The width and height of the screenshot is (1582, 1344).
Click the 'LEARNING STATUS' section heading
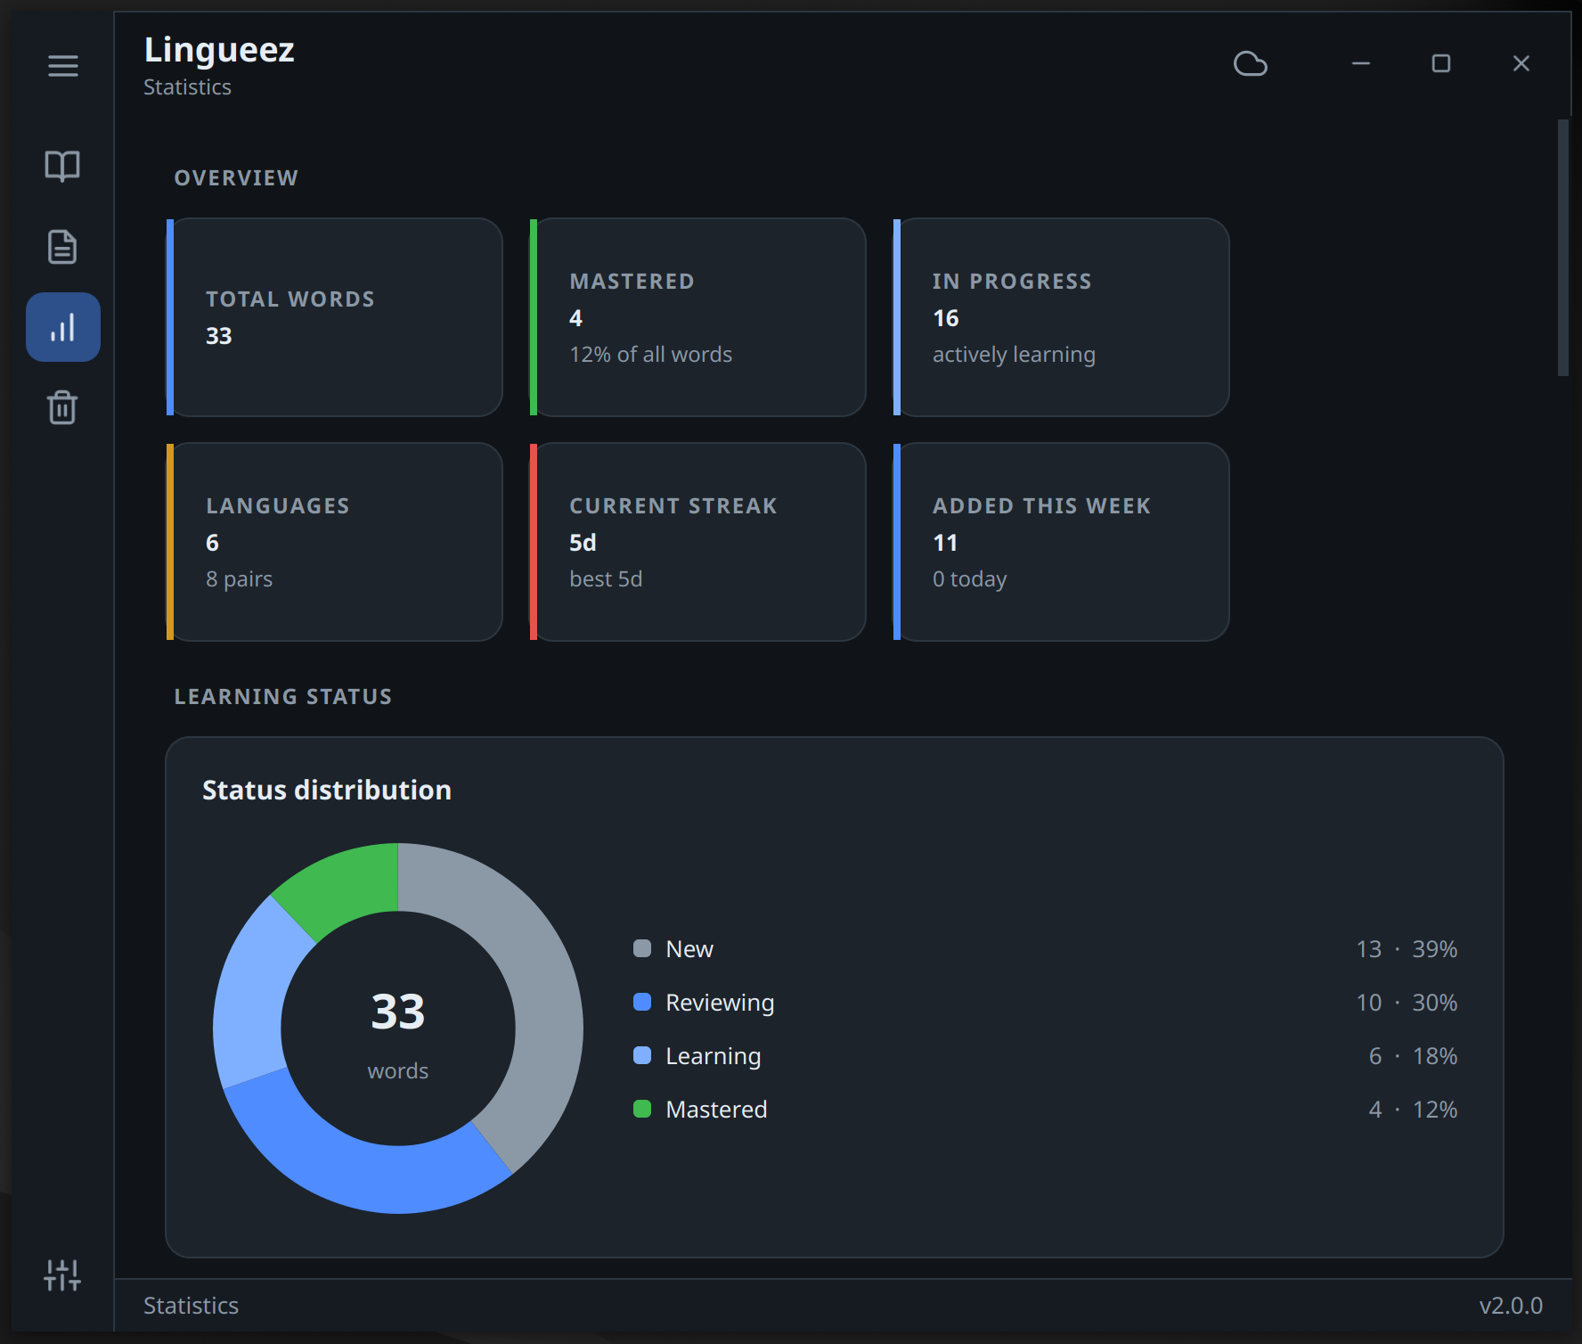[283, 697]
